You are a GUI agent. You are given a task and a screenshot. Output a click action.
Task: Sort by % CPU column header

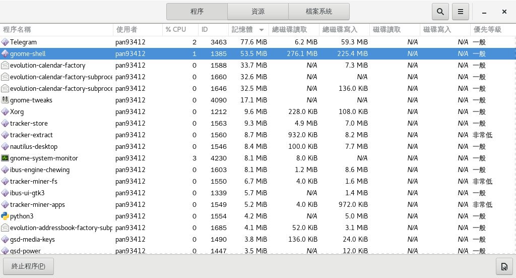180,30
